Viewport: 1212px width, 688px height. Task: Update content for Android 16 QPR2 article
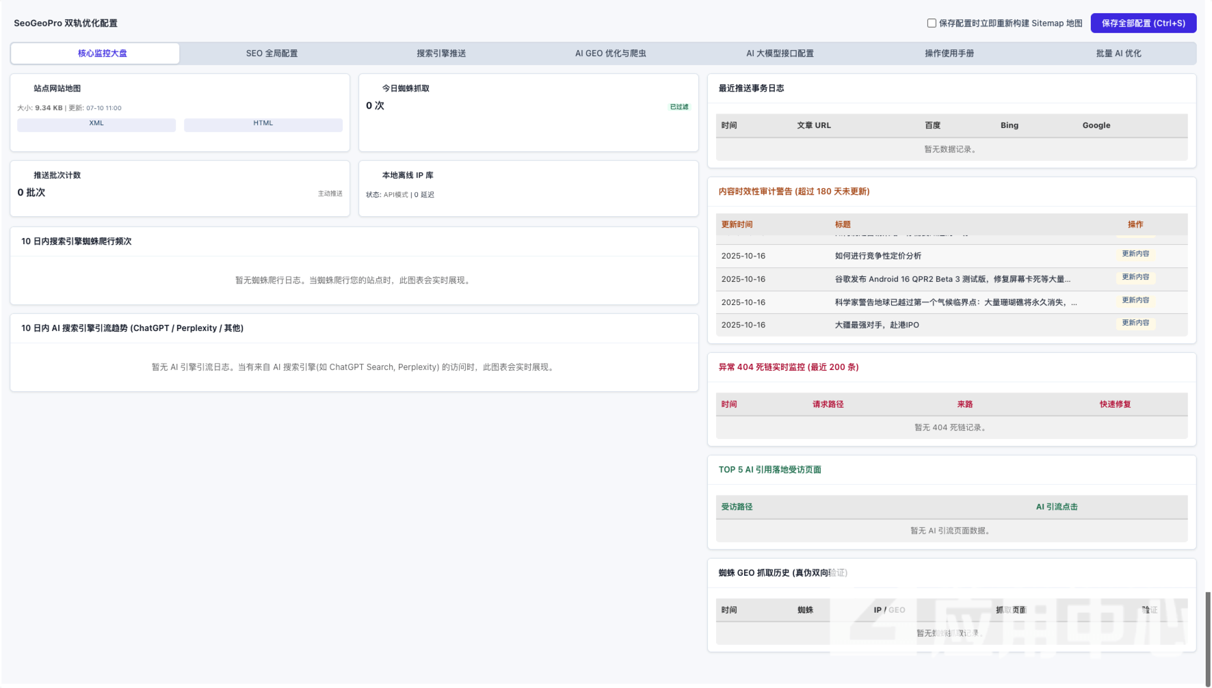tap(1135, 277)
